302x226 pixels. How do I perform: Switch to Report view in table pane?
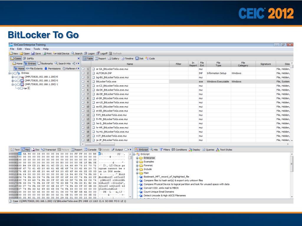(x=101, y=59)
